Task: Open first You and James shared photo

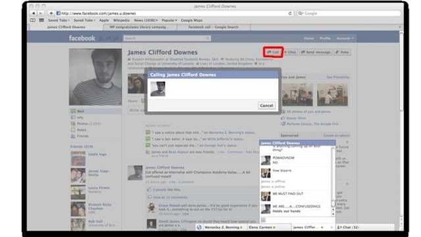Action: click(297, 95)
